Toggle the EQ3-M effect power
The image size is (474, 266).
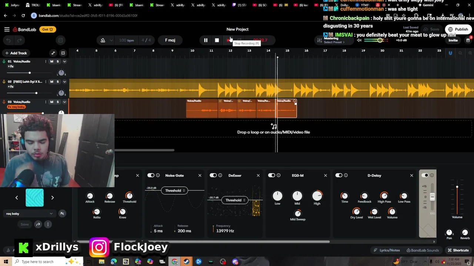tap(271, 175)
